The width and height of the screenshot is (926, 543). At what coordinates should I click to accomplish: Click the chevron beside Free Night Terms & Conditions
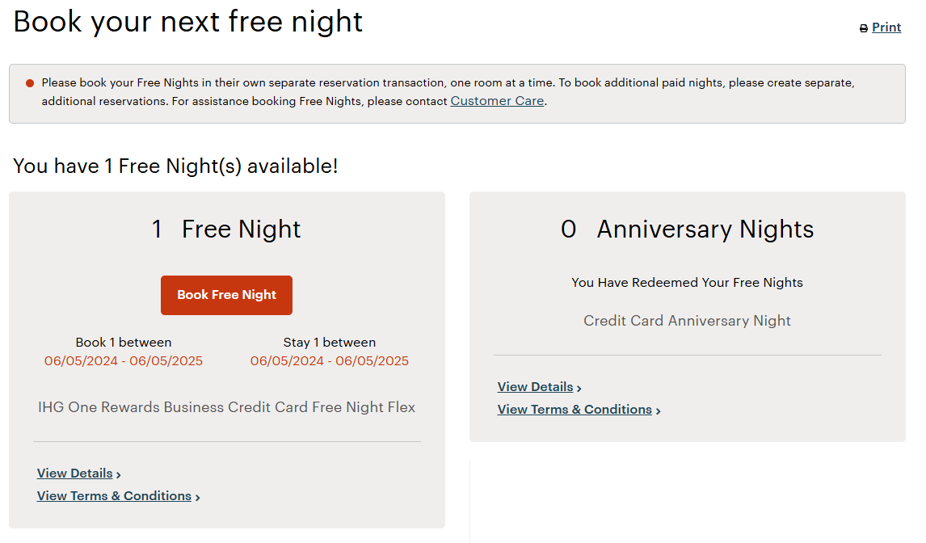(197, 496)
